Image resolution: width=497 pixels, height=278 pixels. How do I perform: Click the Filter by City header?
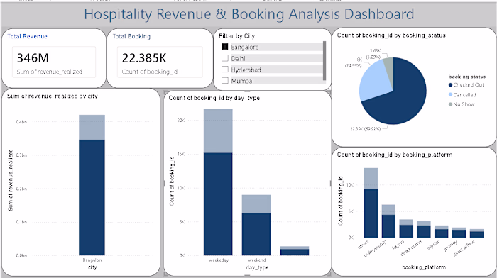pyautogui.click(x=236, y=36)
